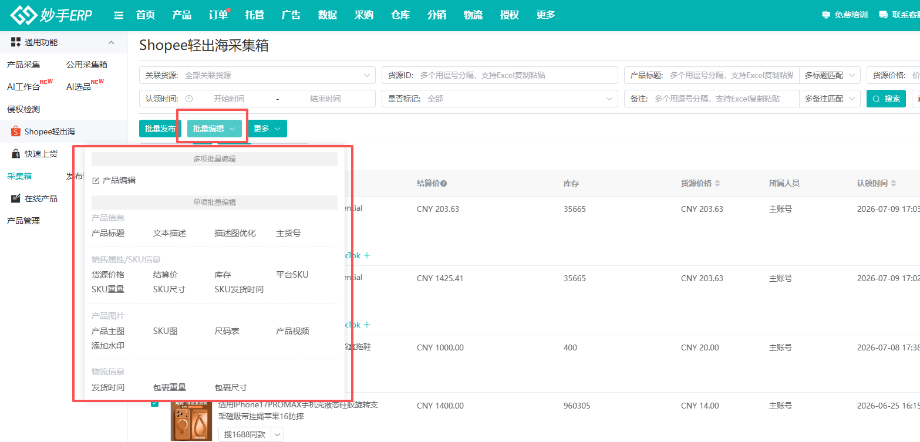Select 文本描述 batch edit option
The width and height of the screenshot is (920, 442).
(170, 233)
